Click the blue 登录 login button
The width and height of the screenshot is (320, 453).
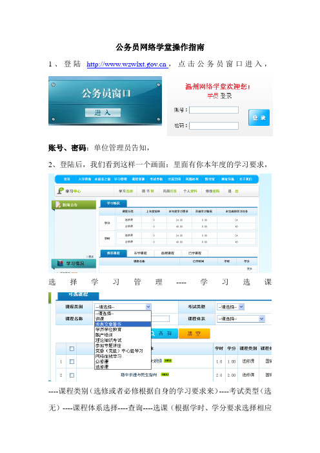tap(259, 117)
